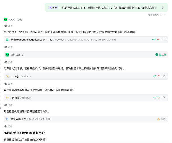
Task: Click open arrow on first script.js row
Action: pos(164,76)
